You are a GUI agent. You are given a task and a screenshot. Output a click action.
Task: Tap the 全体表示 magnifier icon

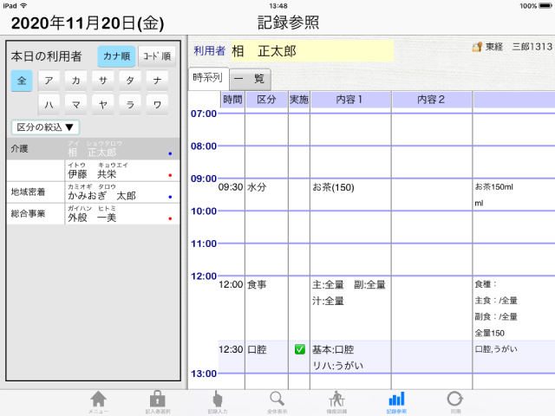[277, 400]
